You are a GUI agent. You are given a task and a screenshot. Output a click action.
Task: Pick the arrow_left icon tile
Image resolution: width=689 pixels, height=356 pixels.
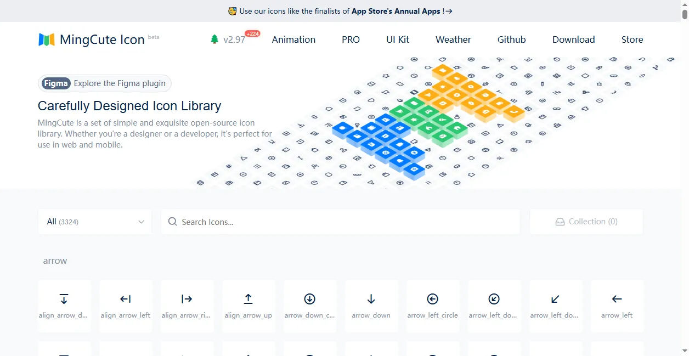(x=617, y=305)
